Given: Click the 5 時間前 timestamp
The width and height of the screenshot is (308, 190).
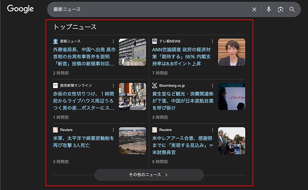Looking at the screenshot, I should click(x=160, y=162).
